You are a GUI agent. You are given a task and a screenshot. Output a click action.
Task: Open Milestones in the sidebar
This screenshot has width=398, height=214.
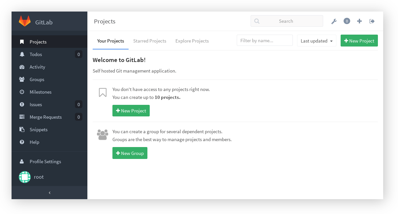pyautogui.click(x=41, y=92)
